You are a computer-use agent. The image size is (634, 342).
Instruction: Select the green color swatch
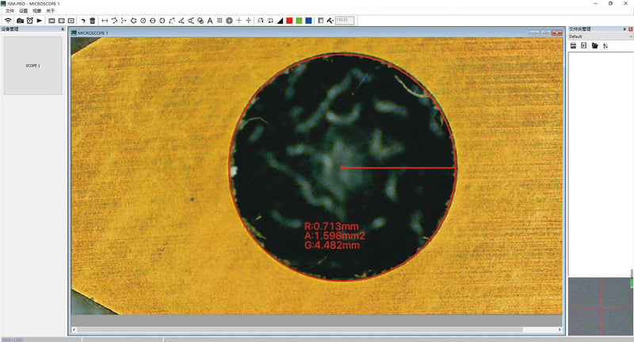click(x=299, y=21)
